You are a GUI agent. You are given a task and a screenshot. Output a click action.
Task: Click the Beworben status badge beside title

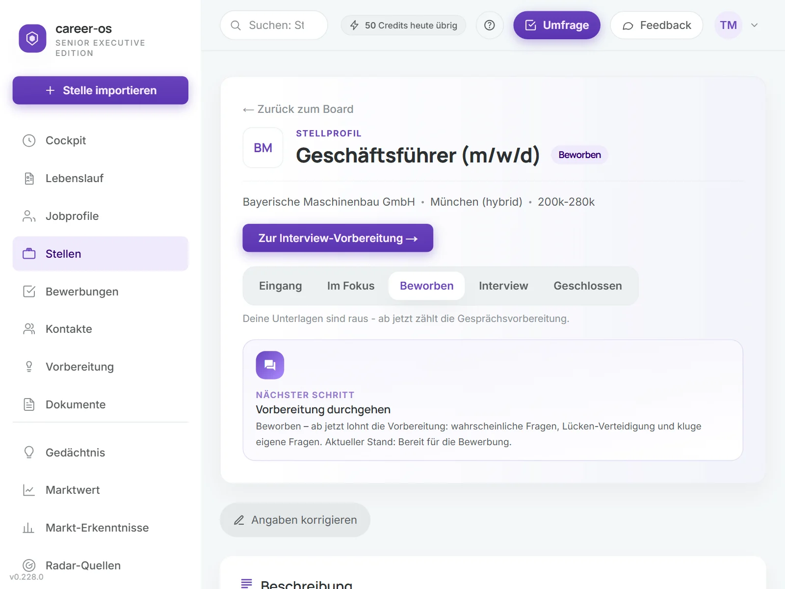pos(579,155)
